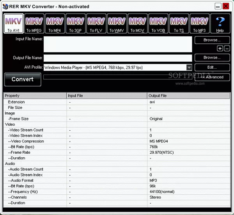The width and height of the screenshot is (234, 215).
Task: Switch to MKV To TS conversion
Action: pos(179,23)
